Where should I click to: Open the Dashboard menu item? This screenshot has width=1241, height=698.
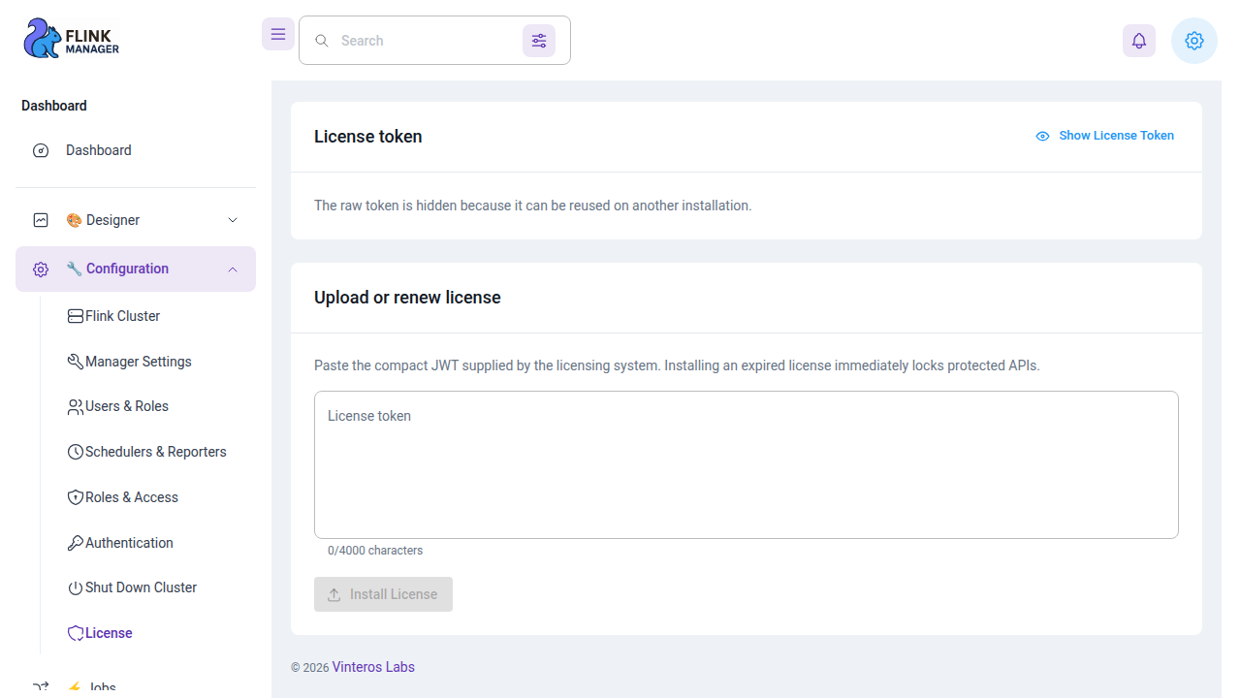(x=136, y=150)
